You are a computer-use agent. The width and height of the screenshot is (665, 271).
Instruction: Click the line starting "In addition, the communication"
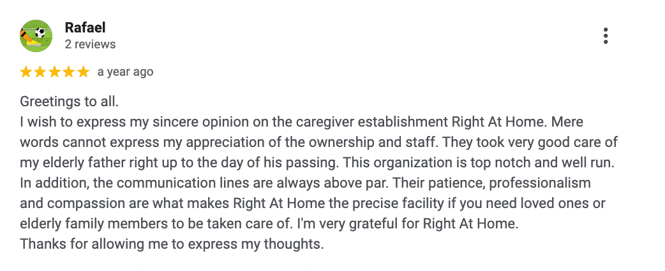[x=305, y=183]
